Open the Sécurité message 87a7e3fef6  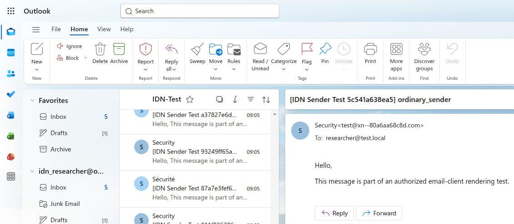[x=195, y=189]
